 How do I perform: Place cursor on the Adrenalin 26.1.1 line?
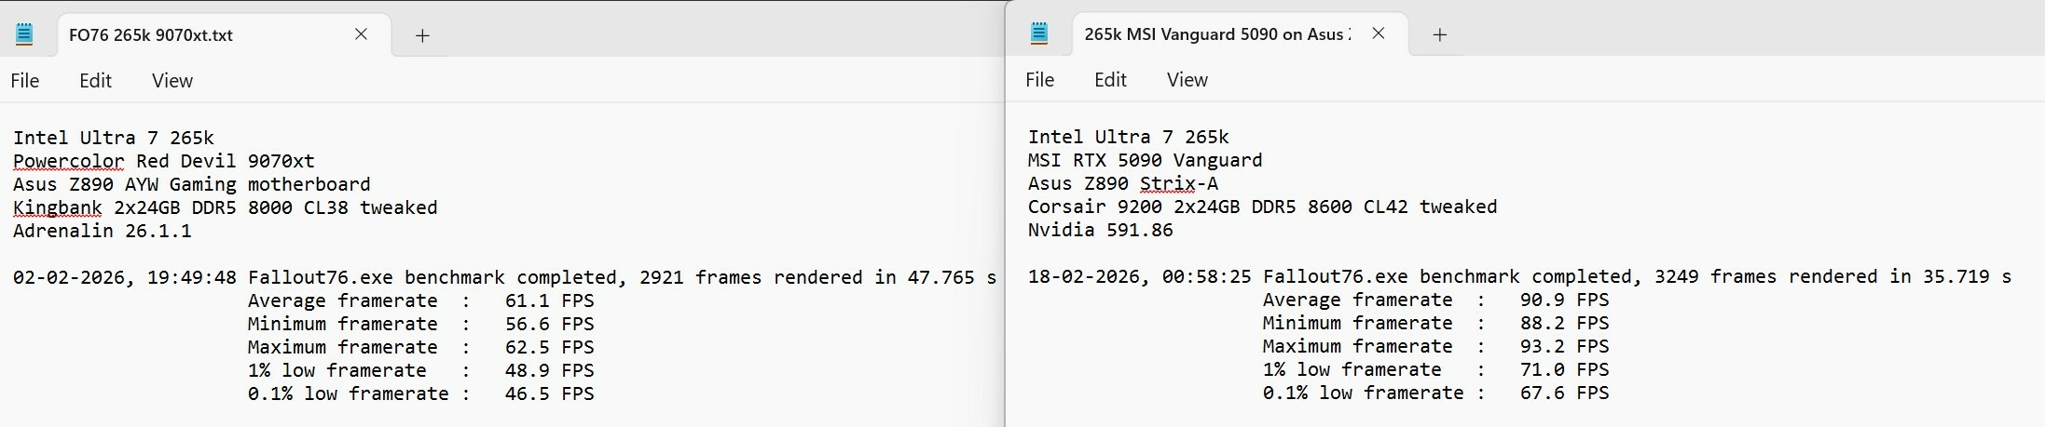point(102,231)
